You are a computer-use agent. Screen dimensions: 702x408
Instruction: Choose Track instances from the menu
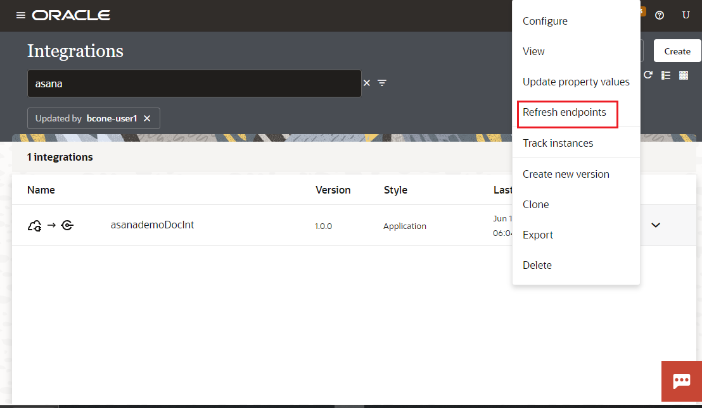558,143
